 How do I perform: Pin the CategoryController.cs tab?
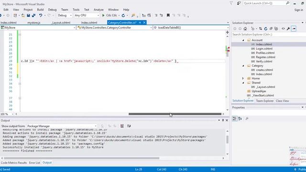pyautogui.click(x=140, y=22)
